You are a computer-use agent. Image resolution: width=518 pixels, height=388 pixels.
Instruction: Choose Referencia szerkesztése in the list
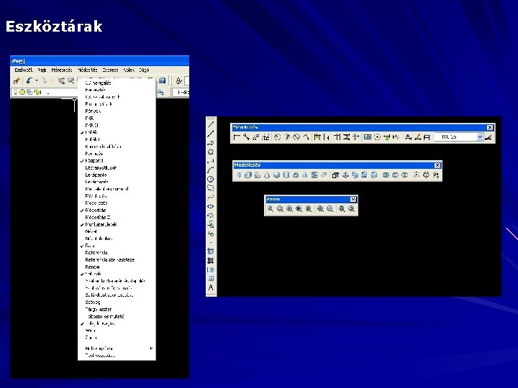[117, 259]
